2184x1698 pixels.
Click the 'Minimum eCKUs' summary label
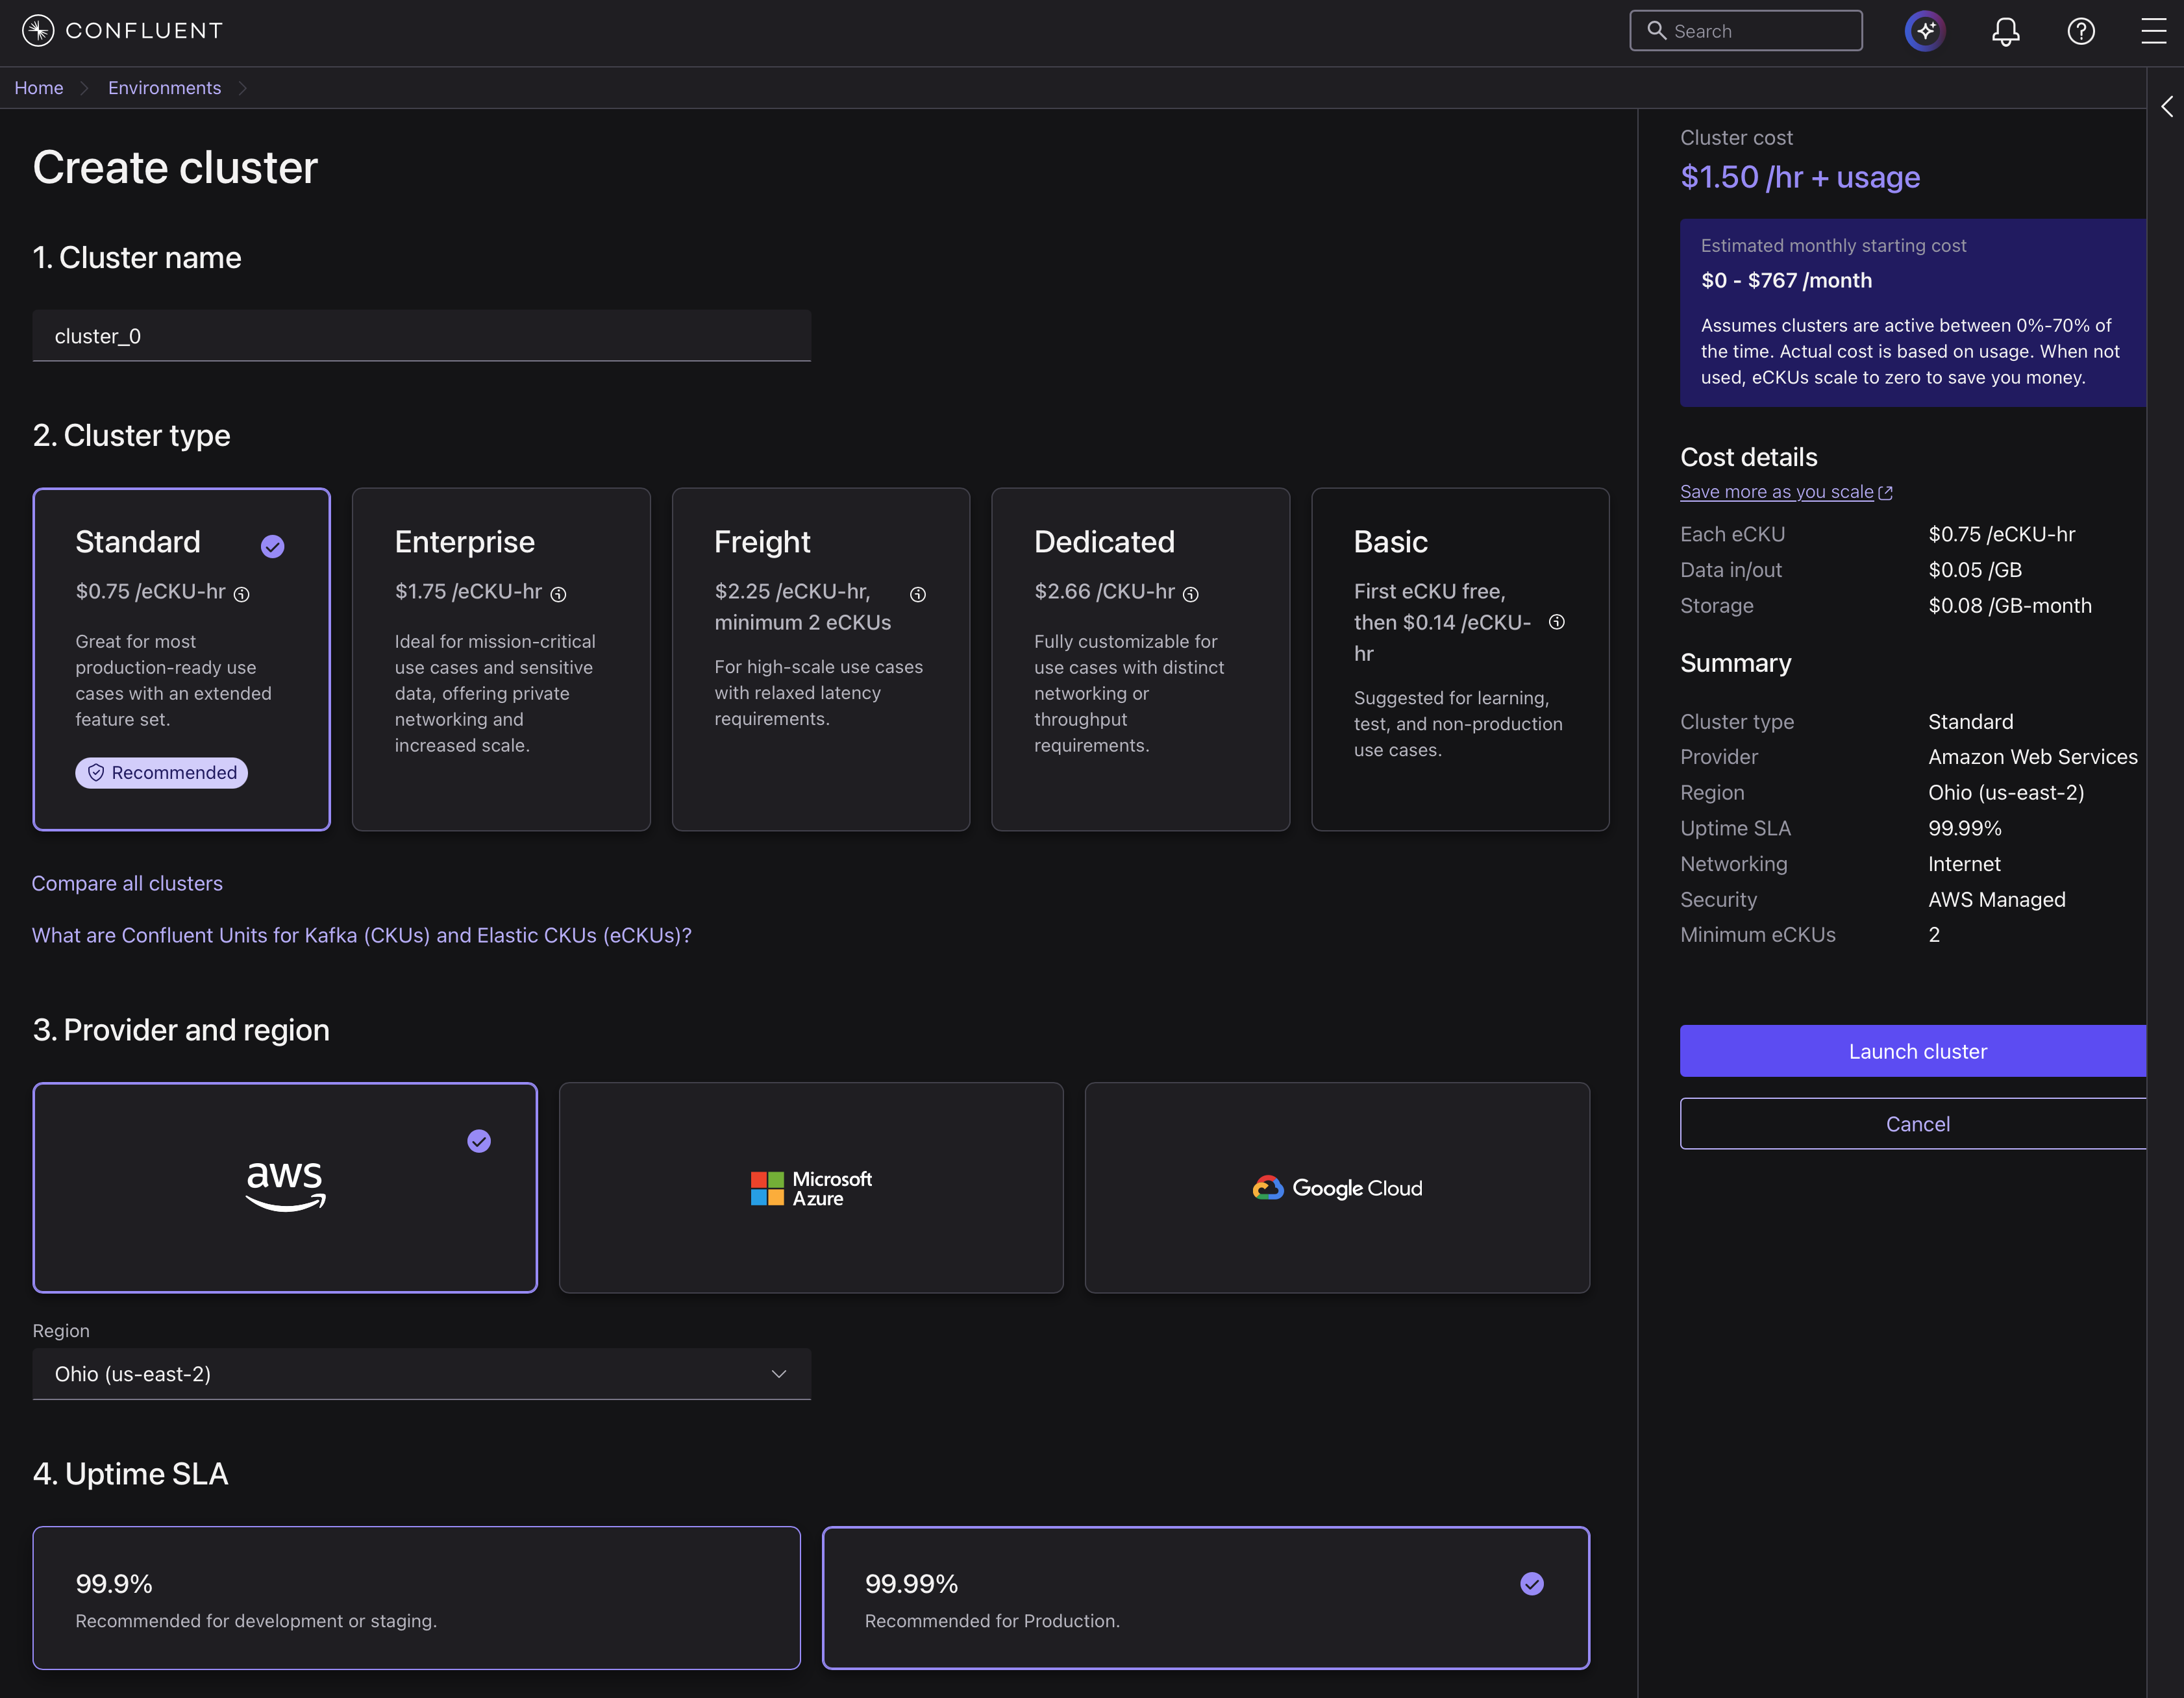pyautogui.click(x=1758, y=935)
